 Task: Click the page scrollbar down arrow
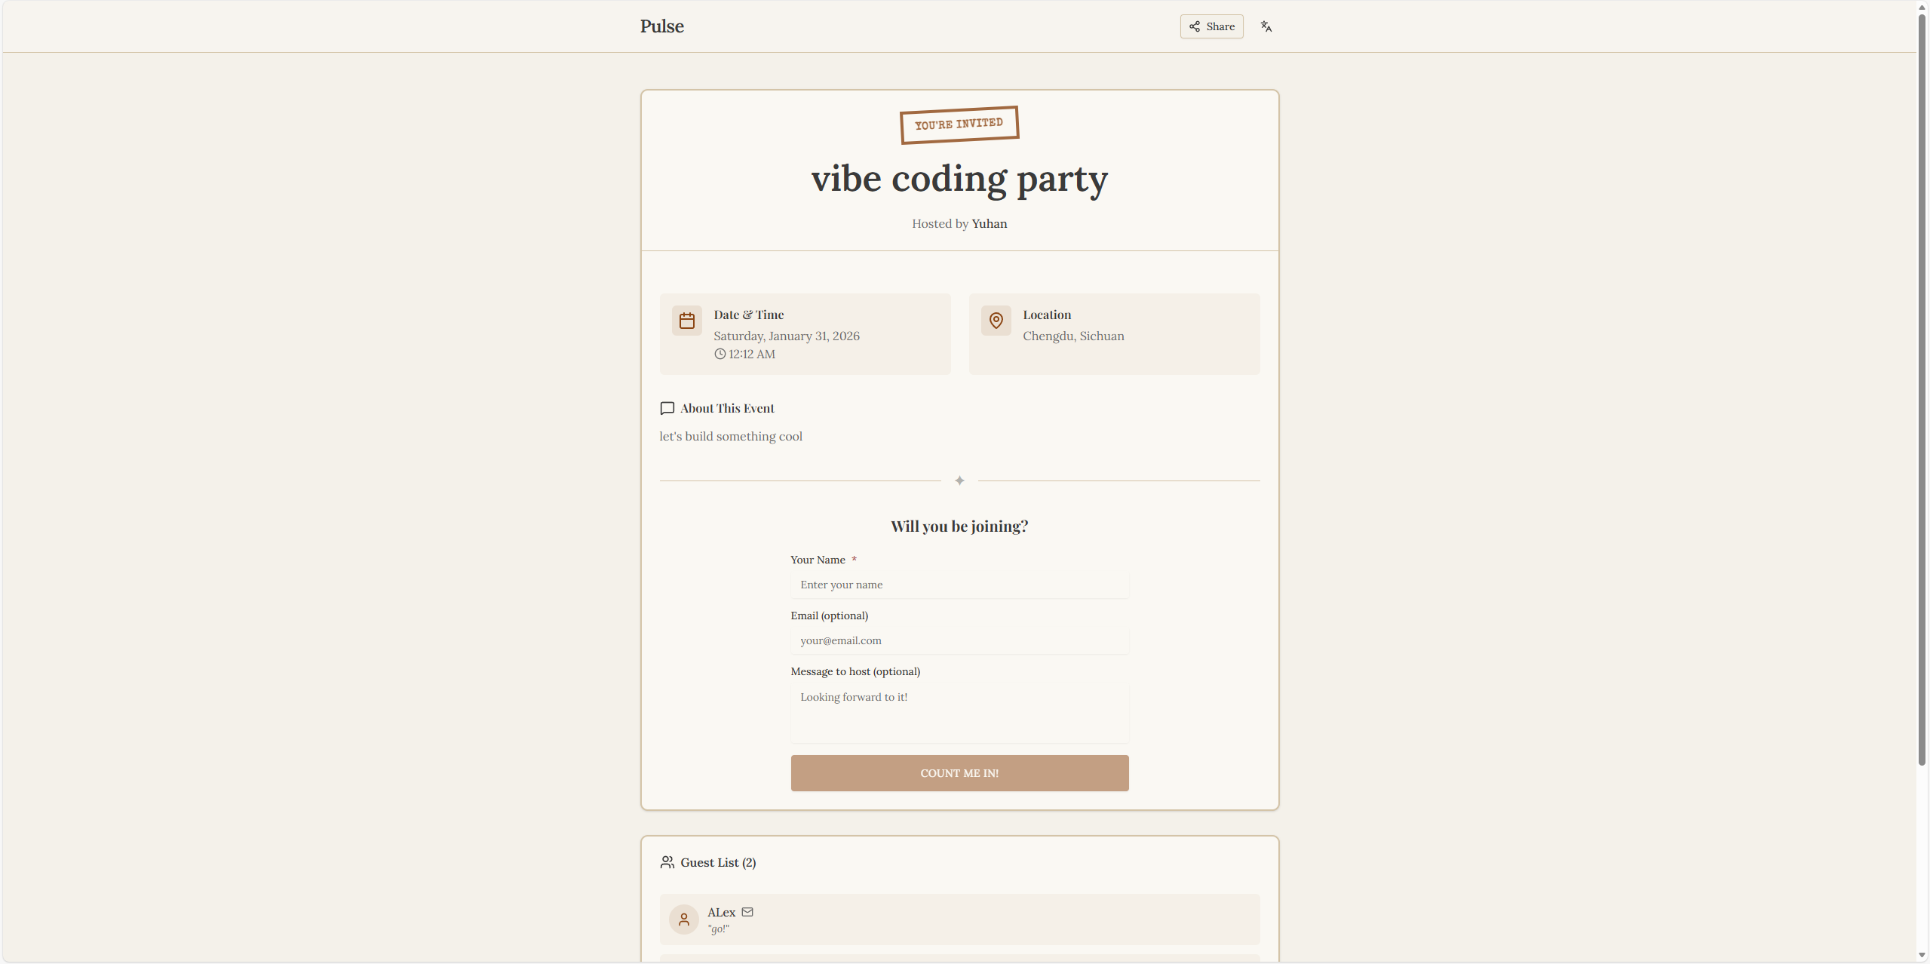point(1922,955)
